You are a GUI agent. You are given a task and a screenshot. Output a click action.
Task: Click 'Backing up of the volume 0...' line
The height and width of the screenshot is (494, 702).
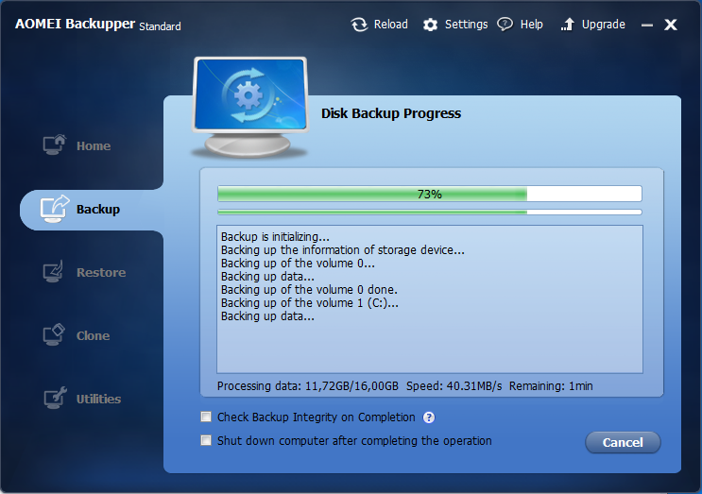[298, 264]
